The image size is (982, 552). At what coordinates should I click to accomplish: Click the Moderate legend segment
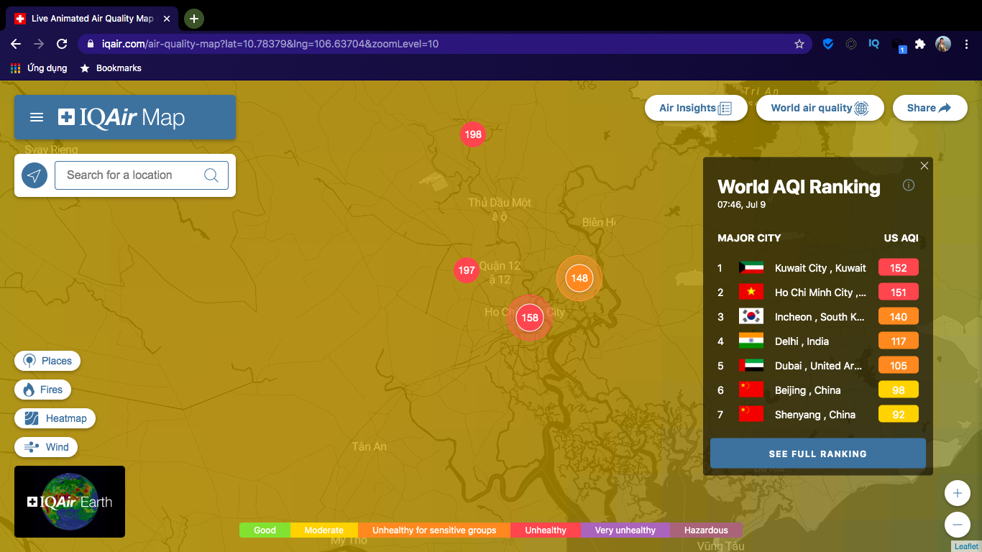[x=324, y=530]
